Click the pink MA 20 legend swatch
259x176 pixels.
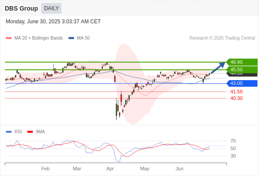tap(9, 38)
